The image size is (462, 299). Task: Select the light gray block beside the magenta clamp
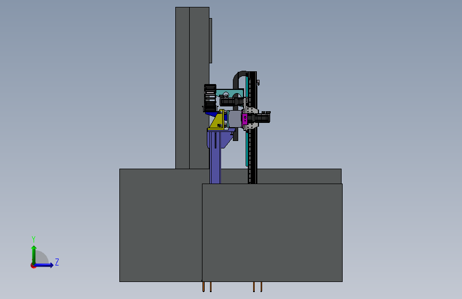pyautogui.click(x=235, y=119)
